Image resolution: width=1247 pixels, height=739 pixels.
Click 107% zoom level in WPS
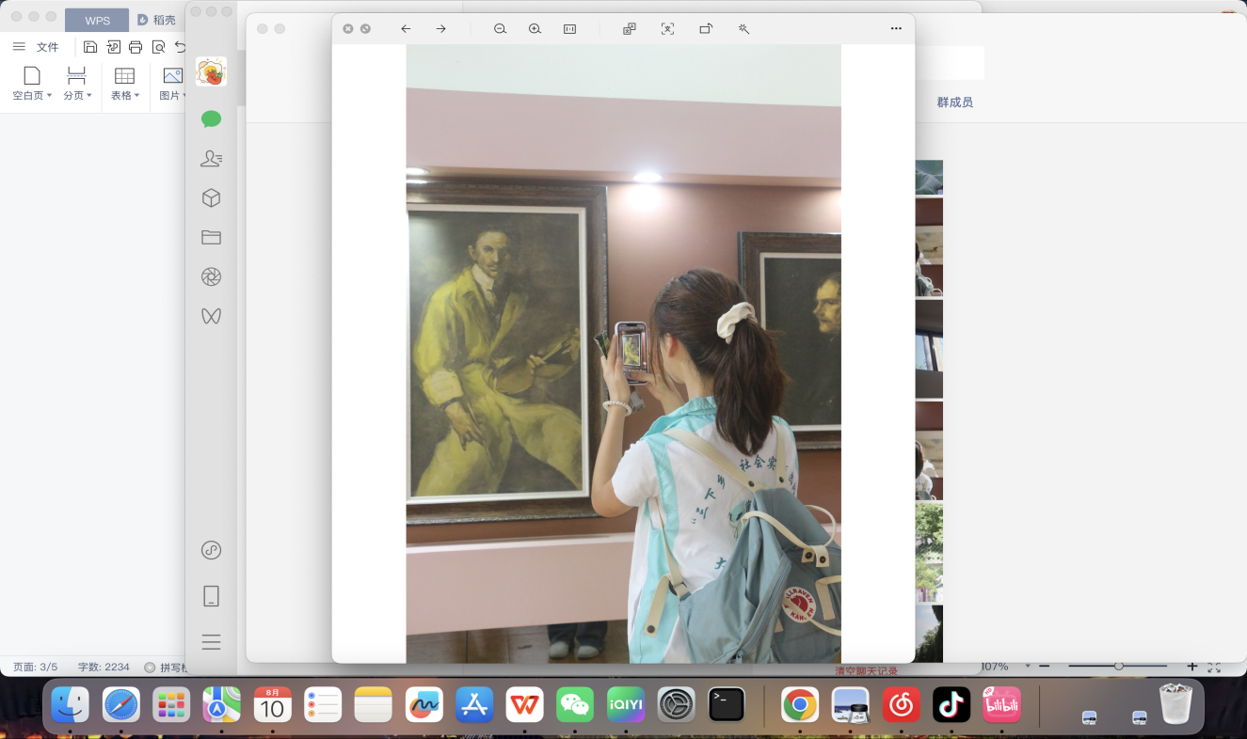tap(994, 666)
